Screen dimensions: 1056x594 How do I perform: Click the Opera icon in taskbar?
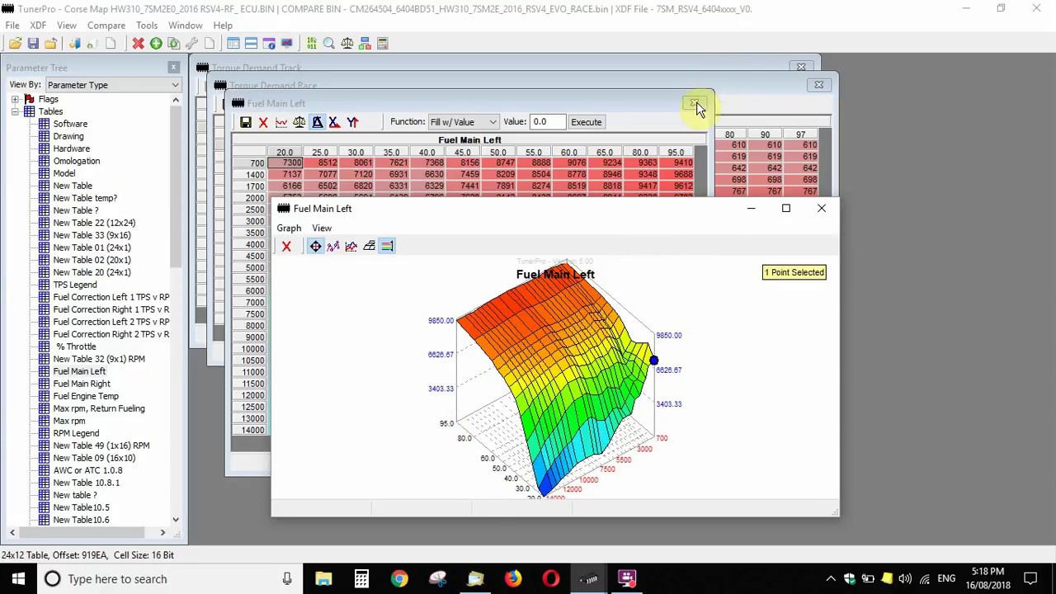point(551,578)
